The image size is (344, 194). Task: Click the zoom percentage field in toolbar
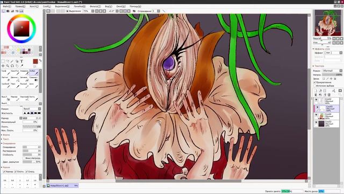click(87, 11)
